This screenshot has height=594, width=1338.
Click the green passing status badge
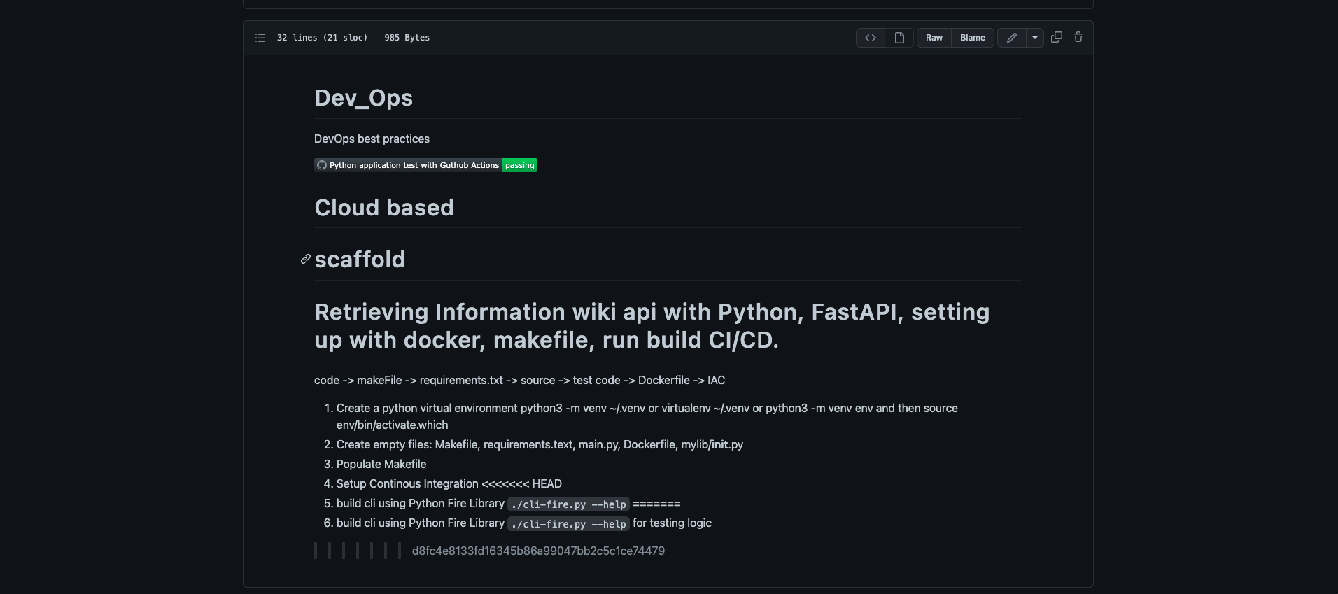point(519,165)
